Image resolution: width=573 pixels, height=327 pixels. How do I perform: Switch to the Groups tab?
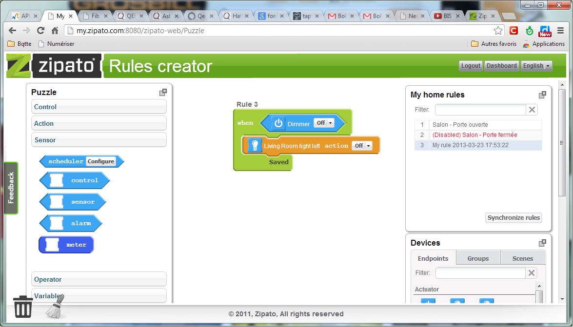click(478, 258)
